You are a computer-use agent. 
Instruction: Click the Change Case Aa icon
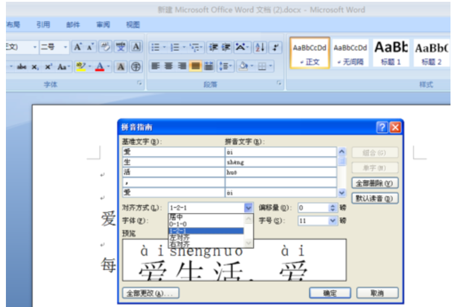62,66
